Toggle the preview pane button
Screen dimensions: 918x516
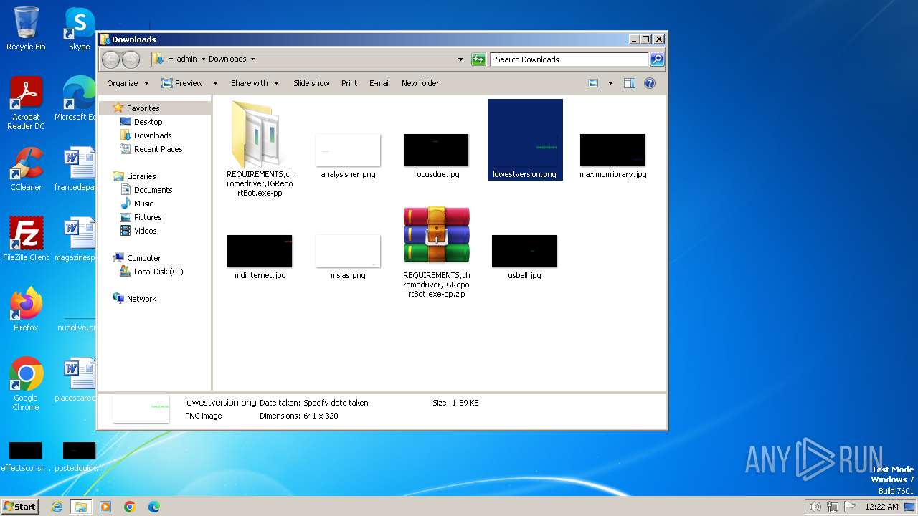[629, 83]
